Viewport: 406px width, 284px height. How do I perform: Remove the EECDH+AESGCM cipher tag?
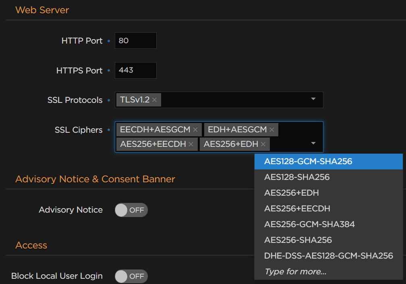coord(195,130)
